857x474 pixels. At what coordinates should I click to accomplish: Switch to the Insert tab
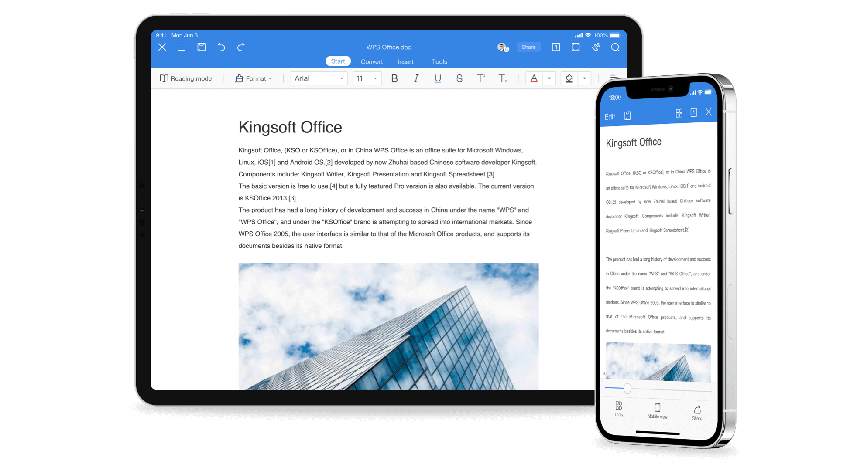click(406, 61)
